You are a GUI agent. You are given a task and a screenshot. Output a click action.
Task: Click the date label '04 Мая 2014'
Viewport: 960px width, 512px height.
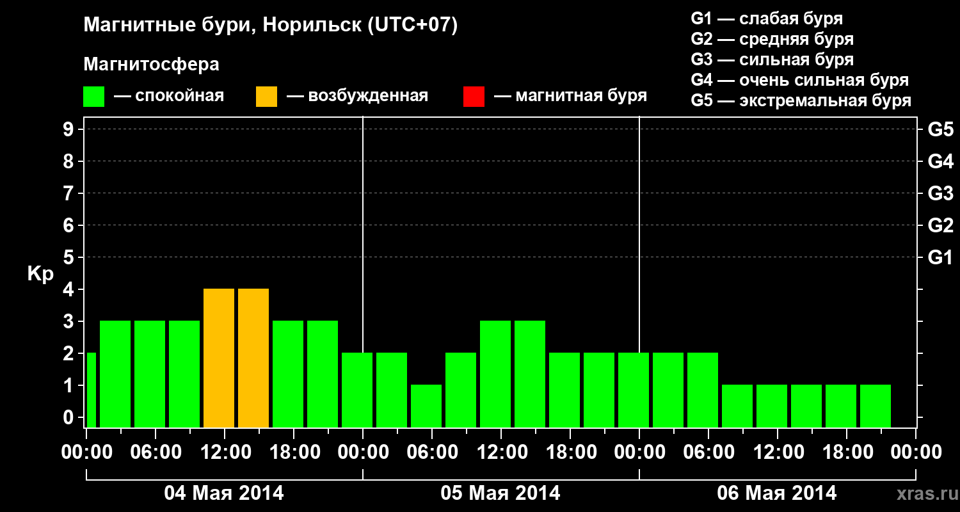pyautogui.click(x=224, y=493)
